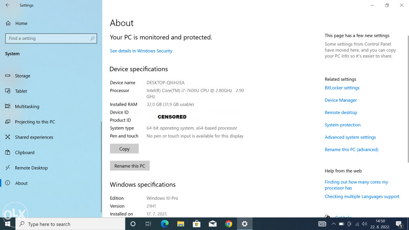The width and height of the screenshot is (409, 230).
Task: Click device name DESKTOP-QI6H2EA text
Action: 165,83
